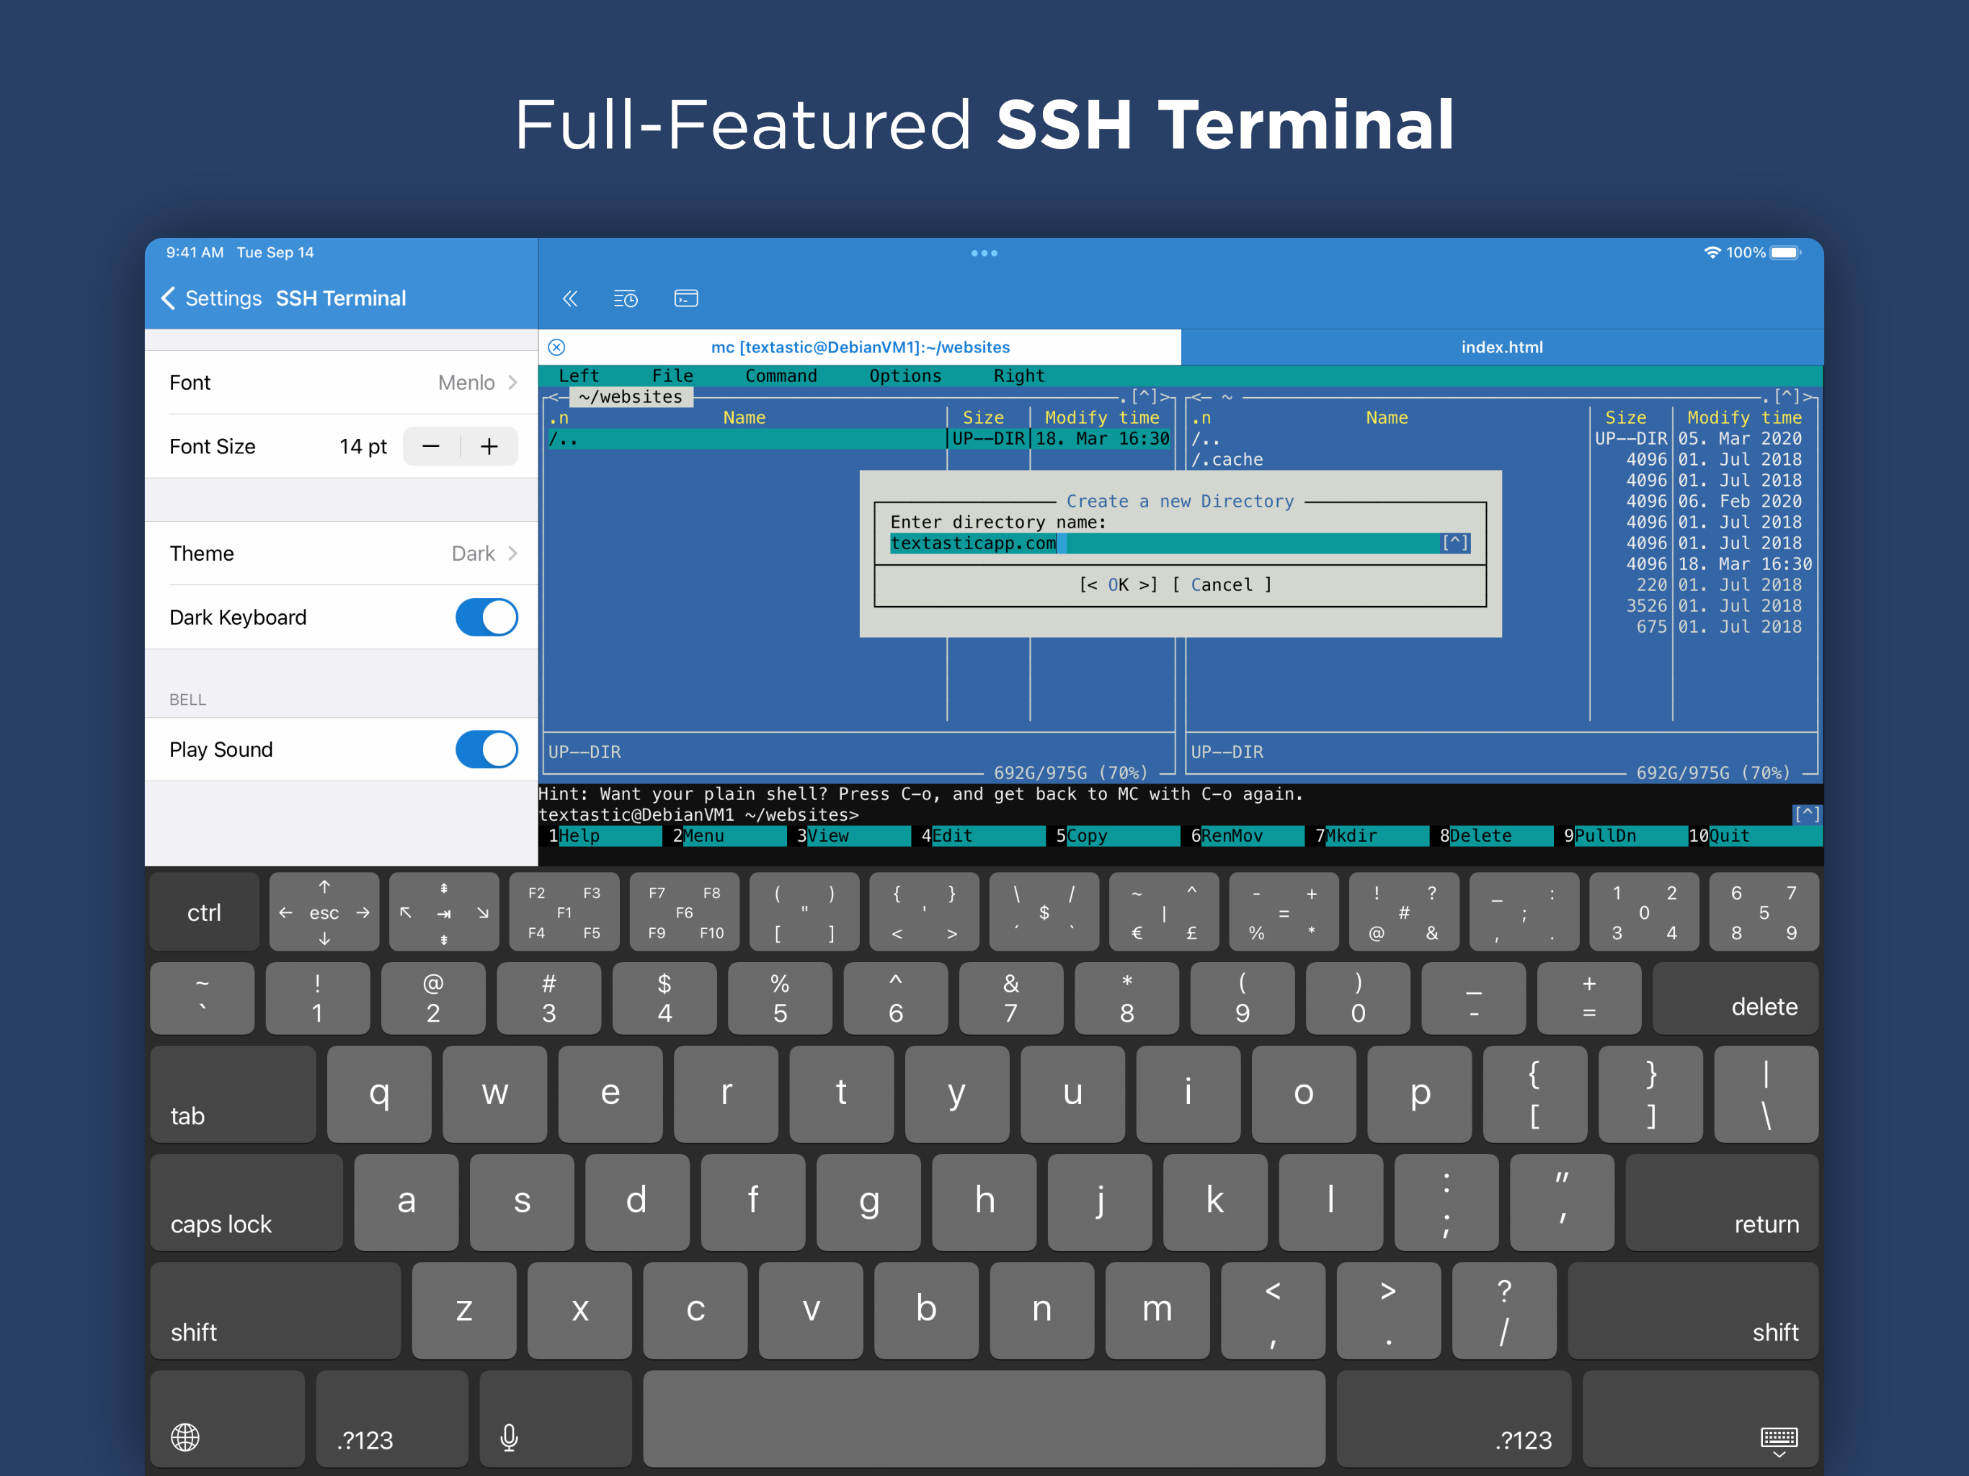Open the recent files list icon
The height and width of the screenshot is (1476, 1969).
tap(626, 298)
